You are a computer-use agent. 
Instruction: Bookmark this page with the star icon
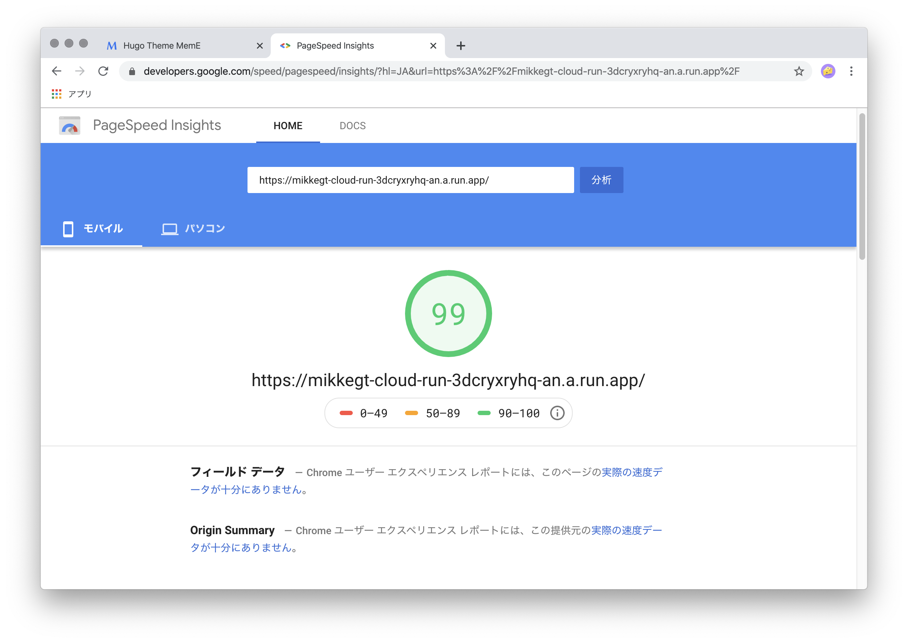click(x=798, y=71)
